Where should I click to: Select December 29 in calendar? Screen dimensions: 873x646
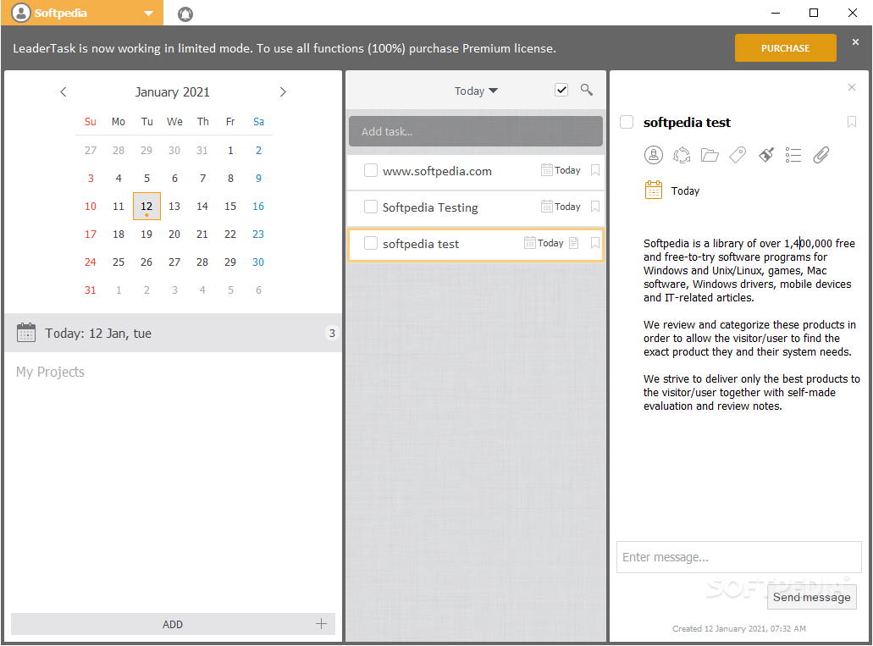pos(146,151)
